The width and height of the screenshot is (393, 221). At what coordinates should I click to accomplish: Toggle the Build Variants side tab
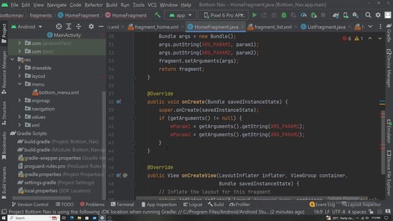pyautogui.click(x=4, y=183)
